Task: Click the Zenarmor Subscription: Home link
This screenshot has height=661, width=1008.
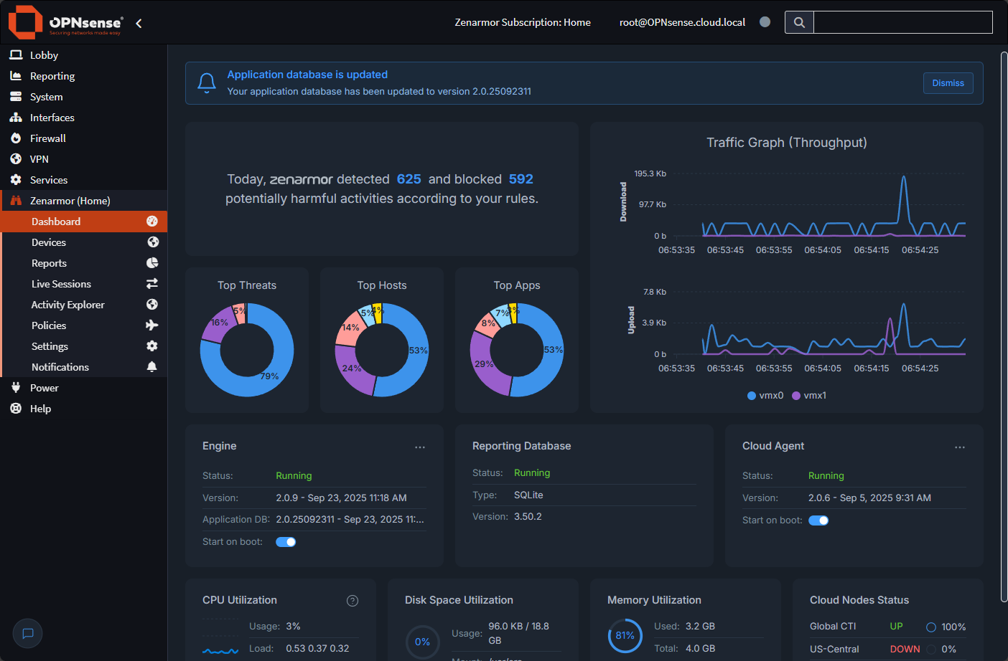Action: coord(523,22)
